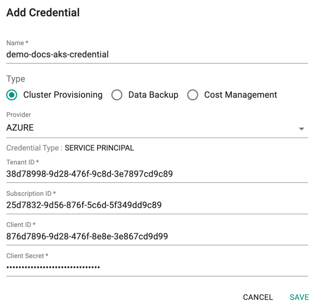This screenshot has height=305, width=315.
Task: Click the Provider field label
Action: click(19, 115)
